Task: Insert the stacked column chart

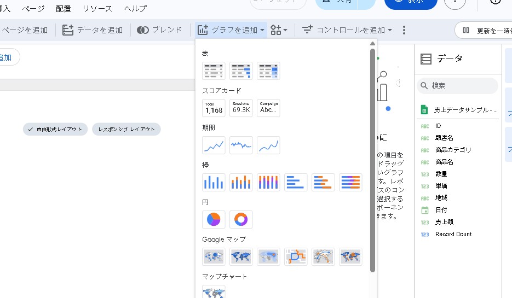Action: (241, 182)
